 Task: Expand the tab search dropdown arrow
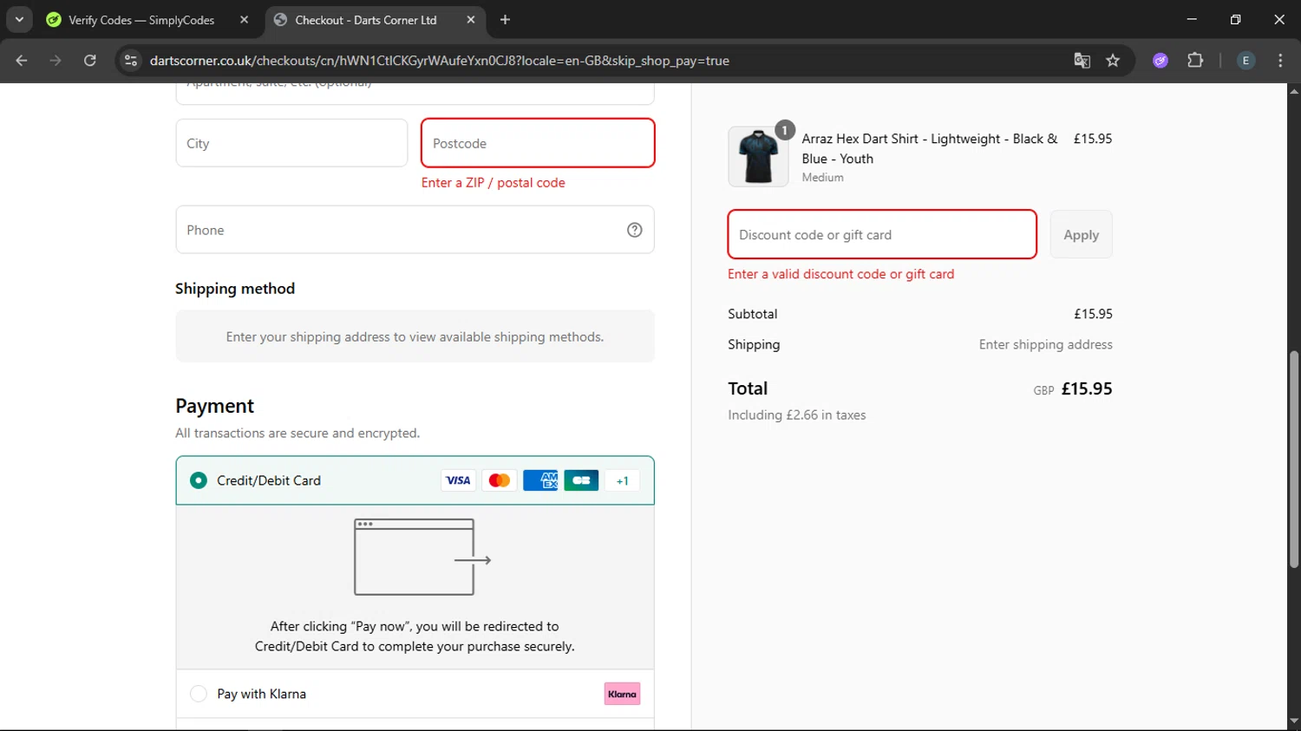click(x=19, y=19)
